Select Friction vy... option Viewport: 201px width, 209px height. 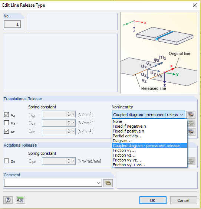149,150
